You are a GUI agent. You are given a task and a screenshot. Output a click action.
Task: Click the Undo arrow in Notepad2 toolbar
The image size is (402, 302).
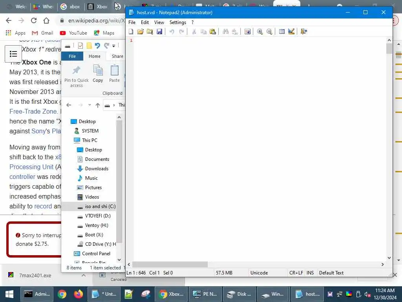[x=172, y=31]
